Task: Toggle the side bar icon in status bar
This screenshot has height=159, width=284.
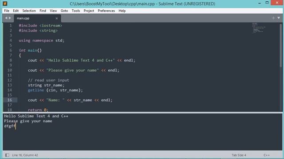Action: click(7, 155)
